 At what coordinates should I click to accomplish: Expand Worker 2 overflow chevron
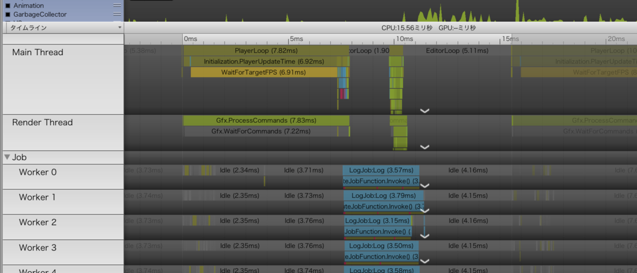[x=424, y=236]
